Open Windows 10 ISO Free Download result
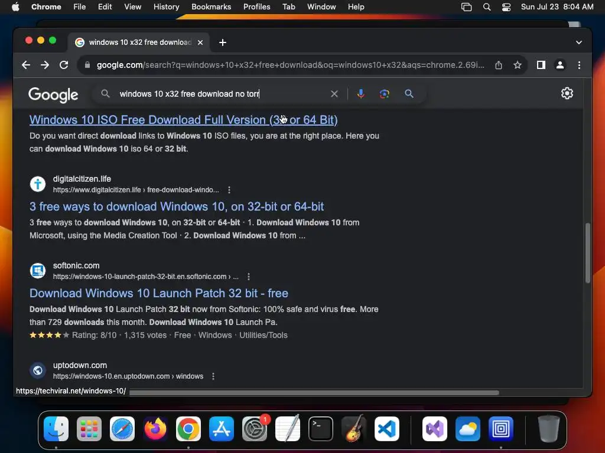The height and width of the screenshot is (453, 605). 183,120
